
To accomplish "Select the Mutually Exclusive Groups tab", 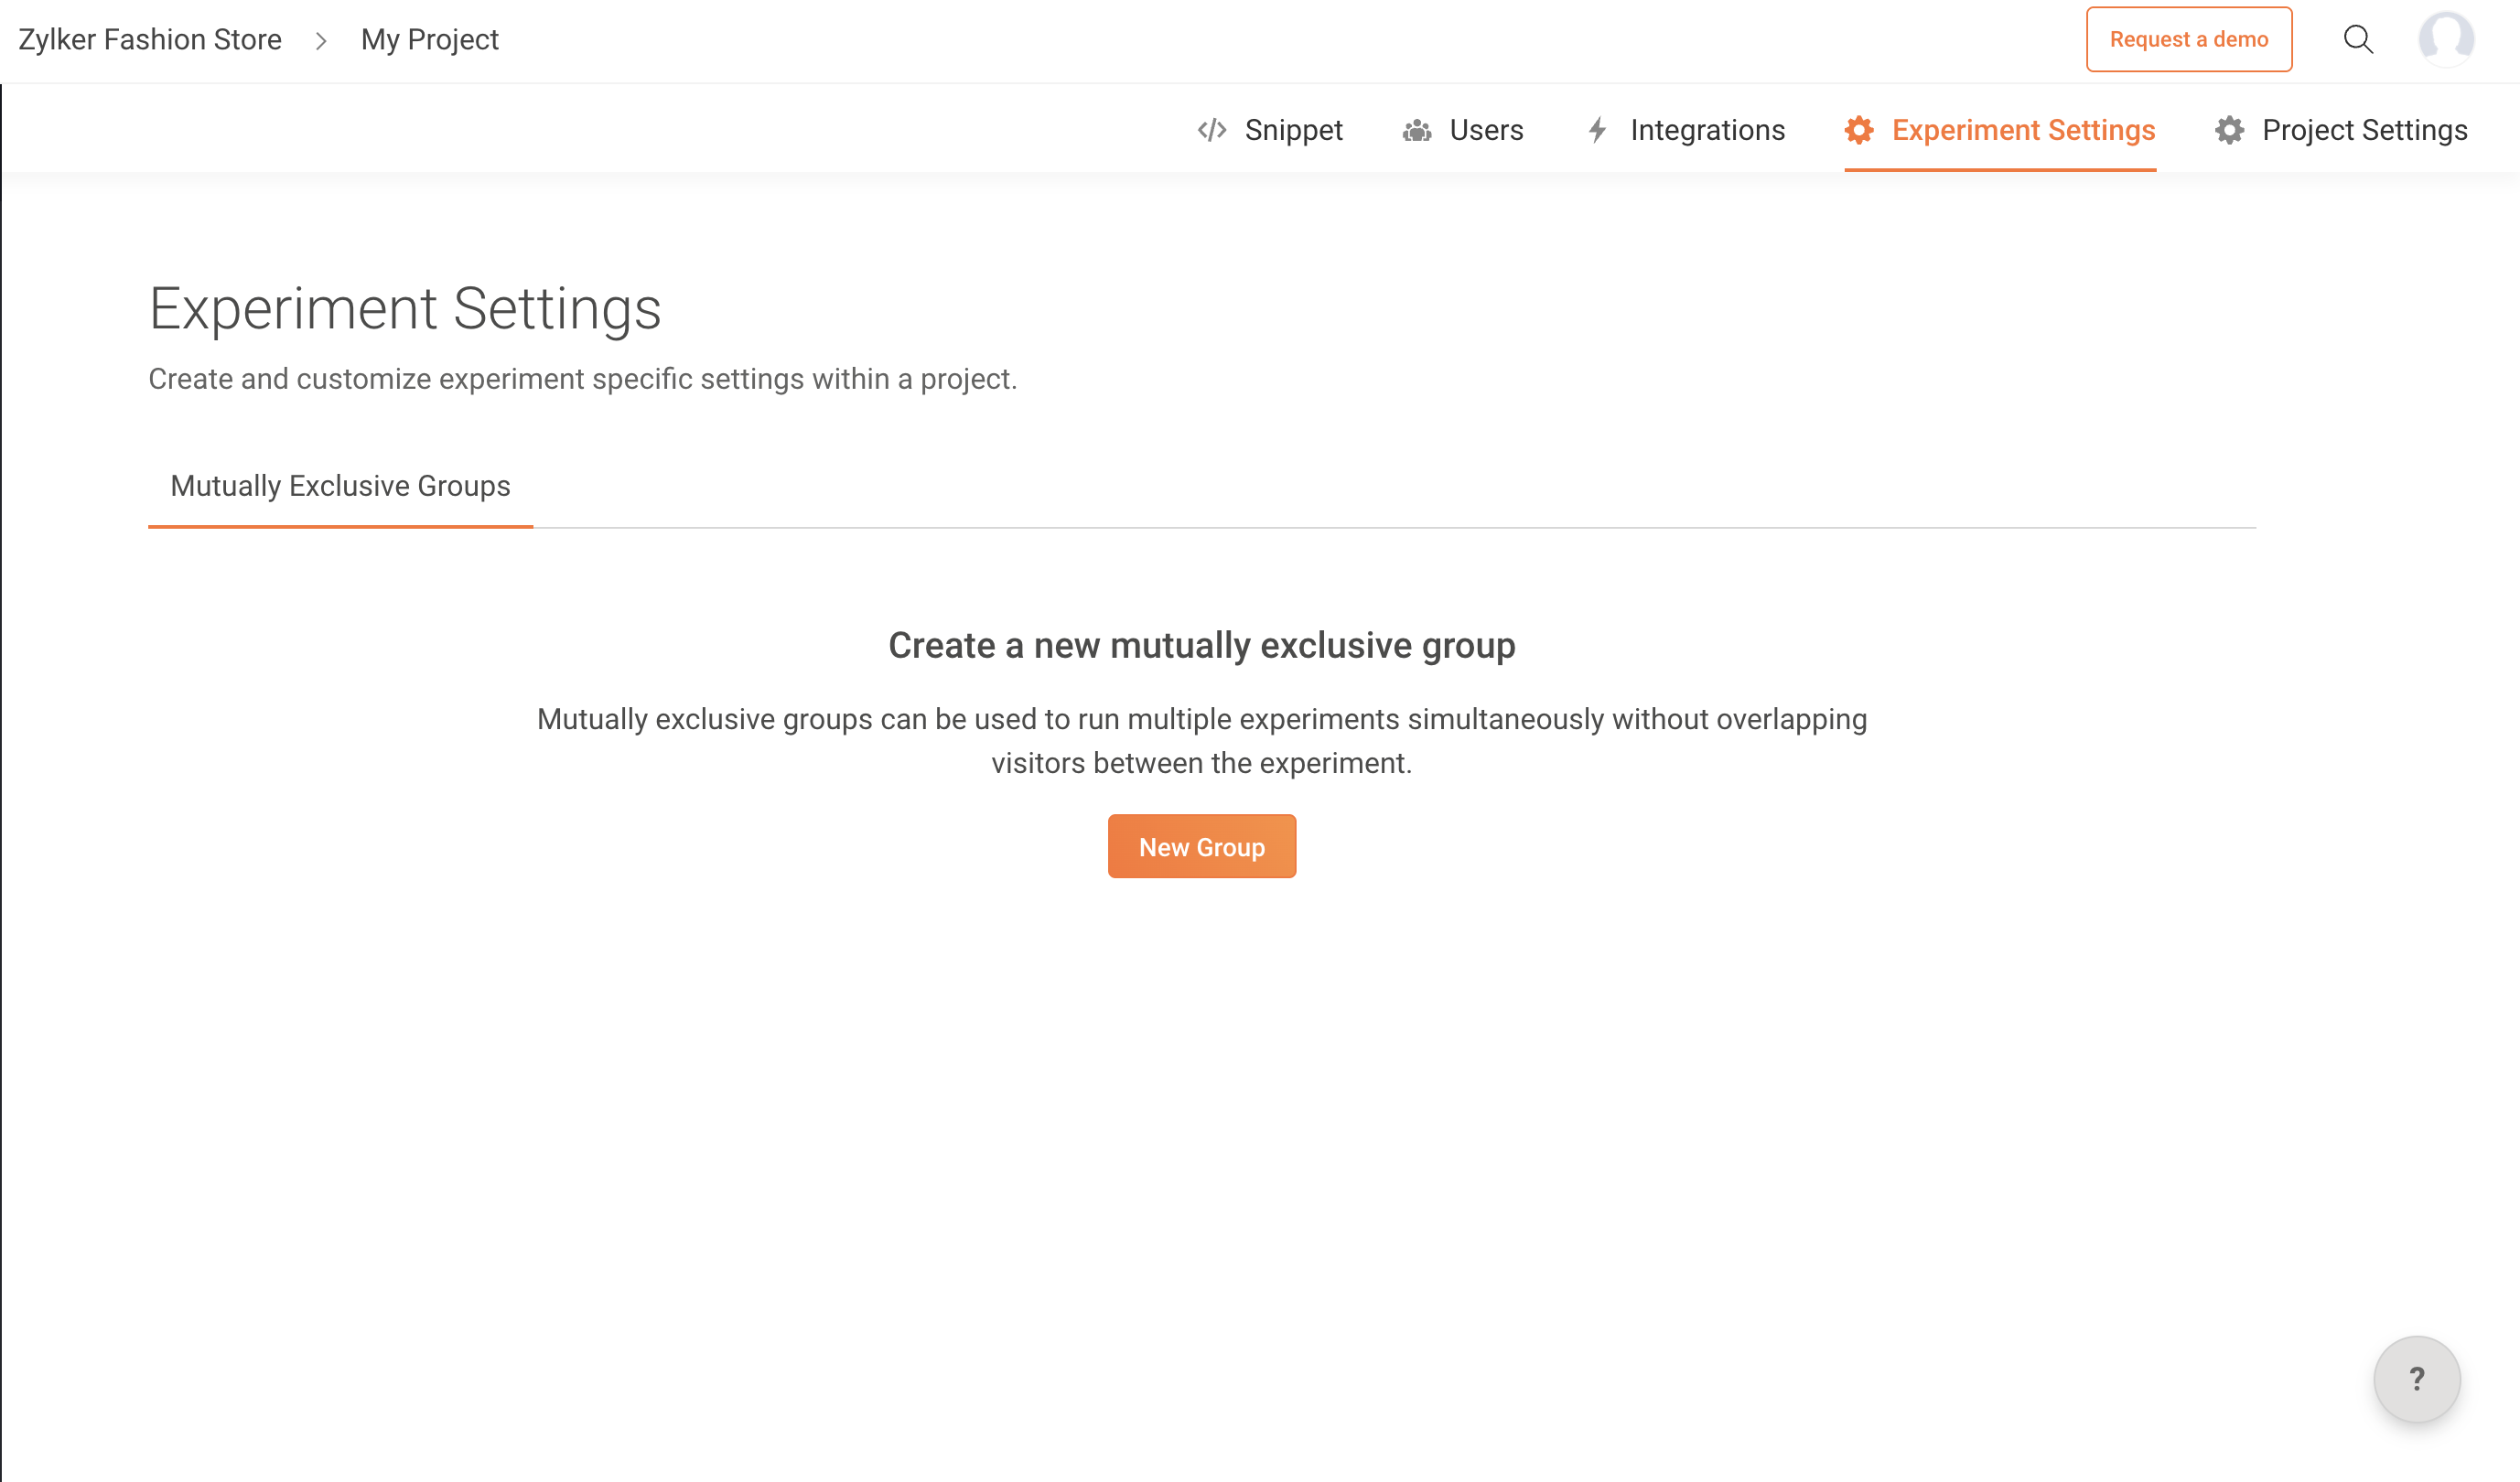I will [340, 486].
